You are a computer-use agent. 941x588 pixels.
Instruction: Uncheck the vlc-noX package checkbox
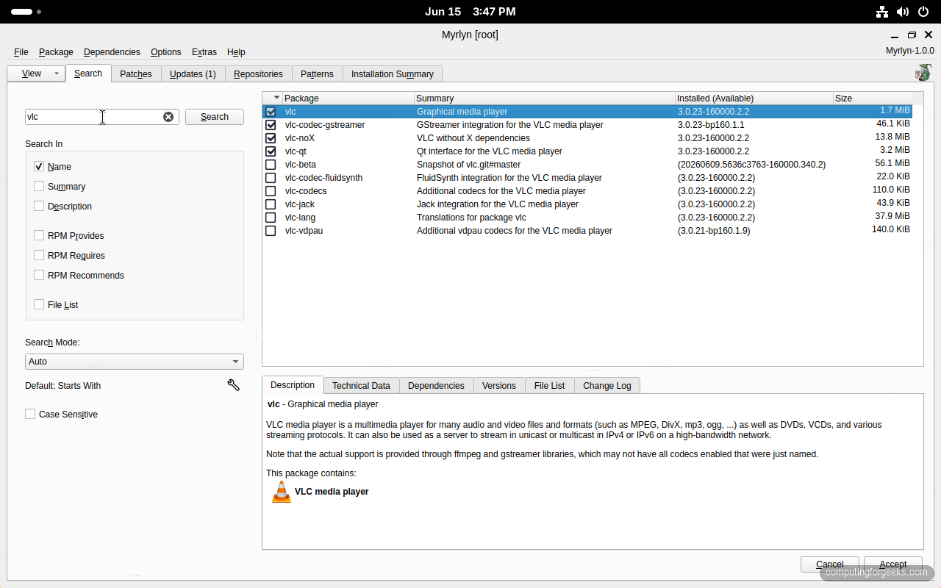[271, 138]
